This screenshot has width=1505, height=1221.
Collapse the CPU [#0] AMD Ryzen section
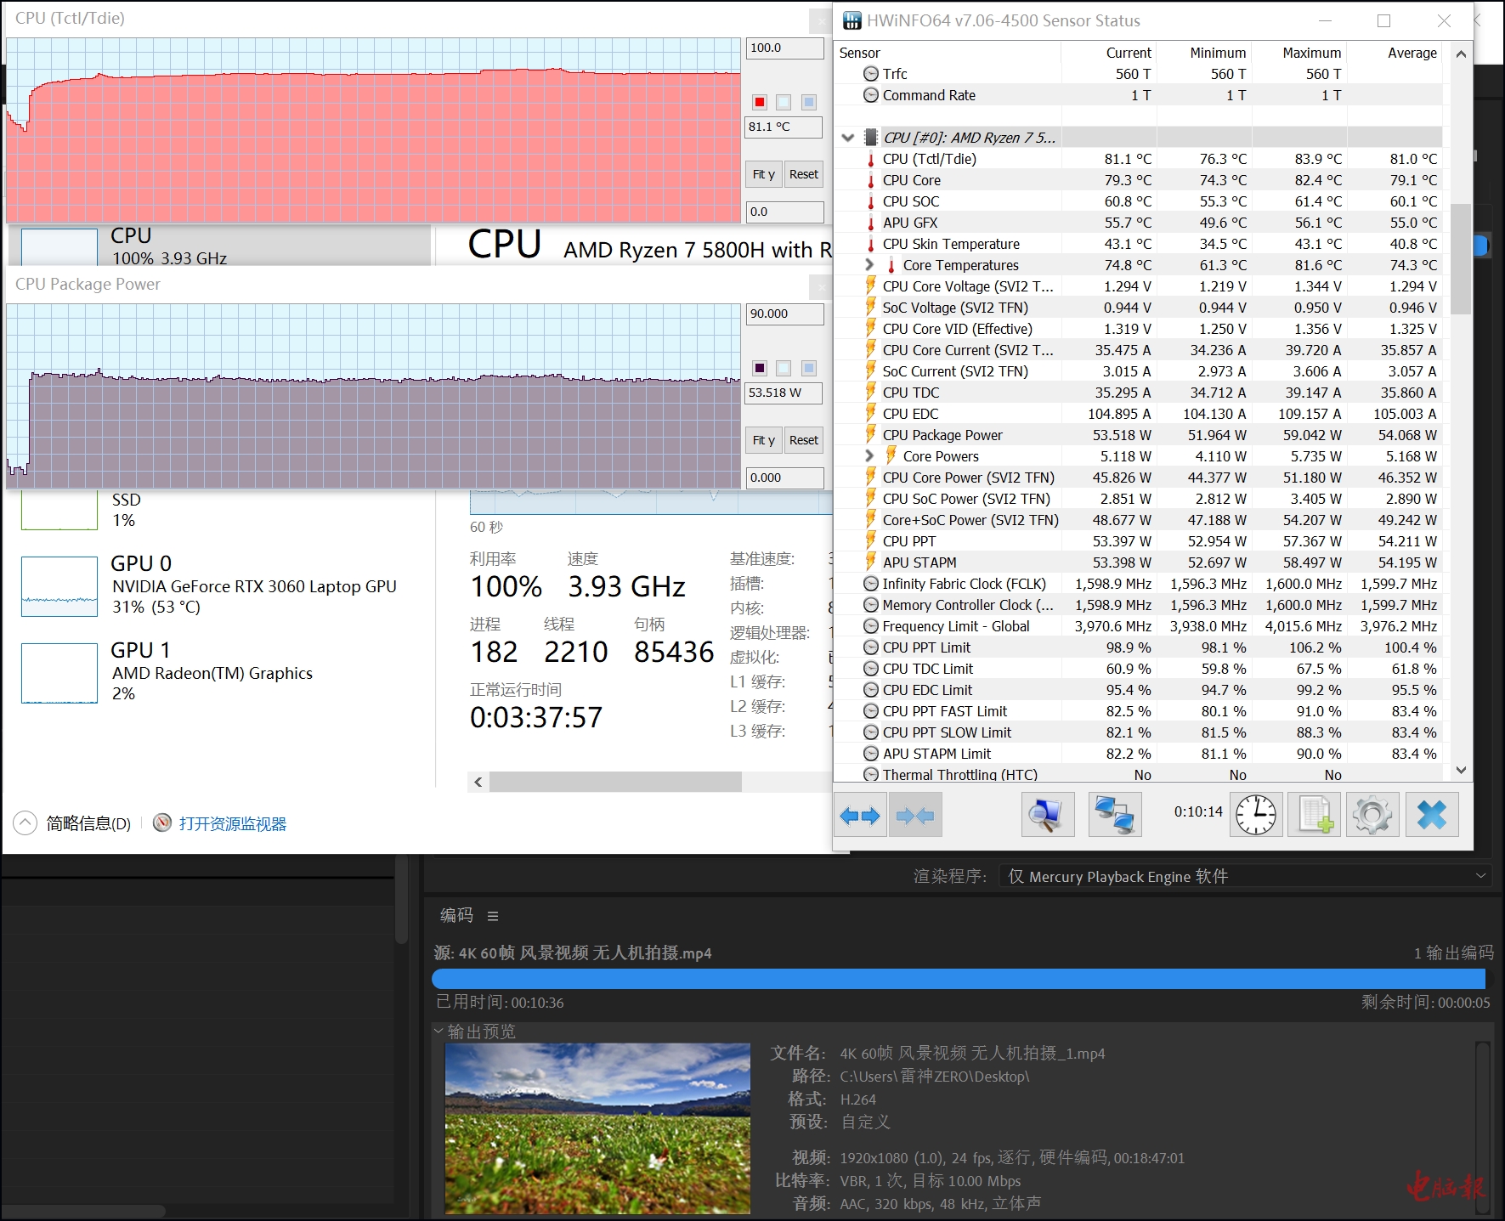pos(848,138)
